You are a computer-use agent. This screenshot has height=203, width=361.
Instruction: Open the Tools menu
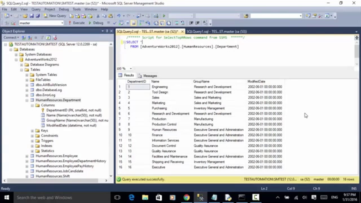[x=77, y=9]
